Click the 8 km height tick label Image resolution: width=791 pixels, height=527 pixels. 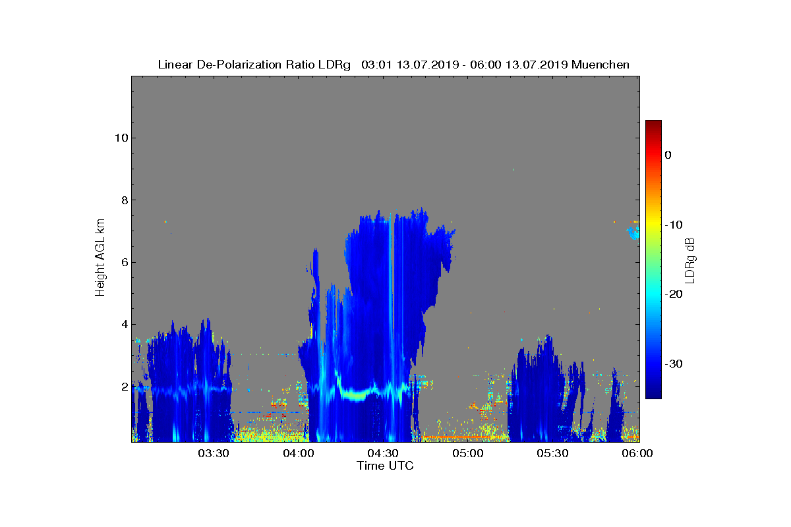pyautogui.click(x=123, y=200)
